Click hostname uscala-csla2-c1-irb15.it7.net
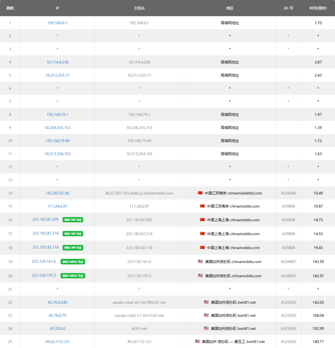 139,316
